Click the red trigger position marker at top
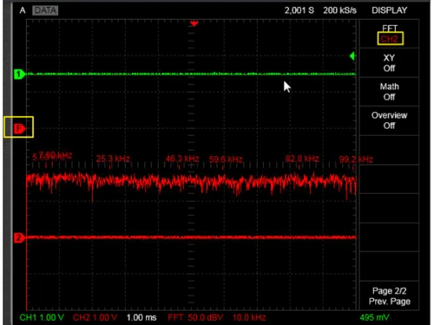 point(194,23)
